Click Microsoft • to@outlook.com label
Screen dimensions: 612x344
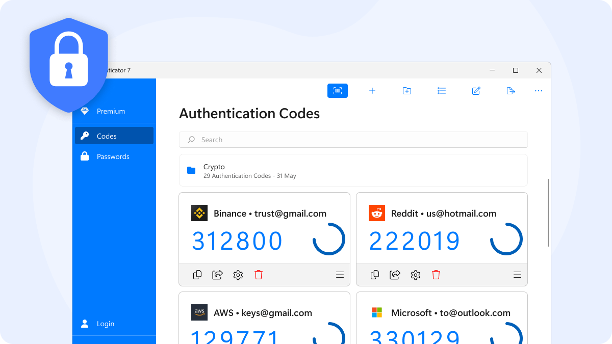coord(451,313)
